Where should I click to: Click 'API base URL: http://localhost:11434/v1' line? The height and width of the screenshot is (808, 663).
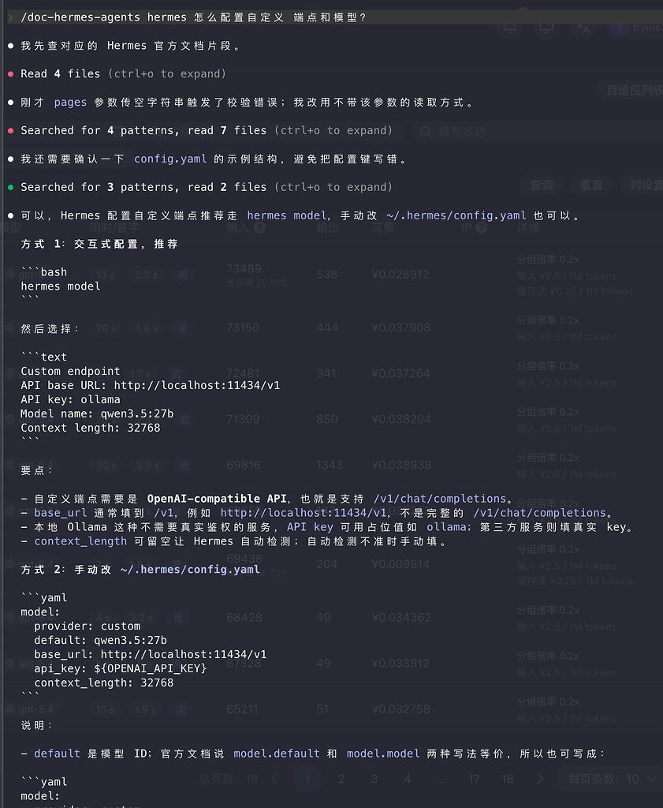click(151, 385)
